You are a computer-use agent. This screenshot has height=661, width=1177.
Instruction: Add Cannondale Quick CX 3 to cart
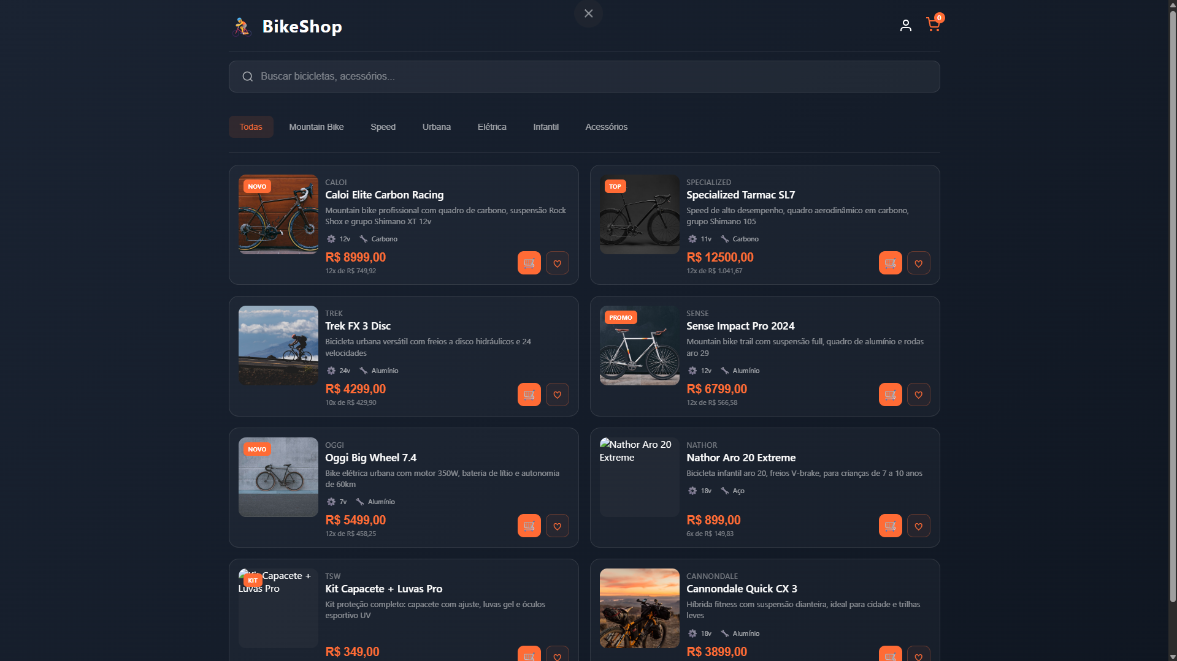890,654
